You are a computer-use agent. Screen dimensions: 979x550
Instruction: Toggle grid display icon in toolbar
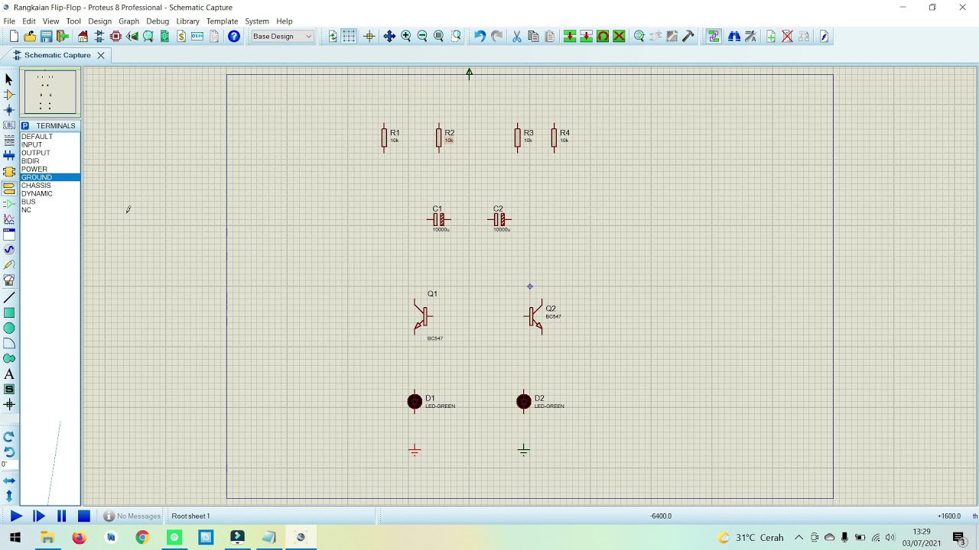click(x=349, y=37)
